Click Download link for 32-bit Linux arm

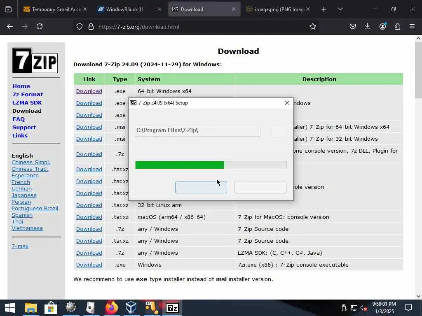click(x=89, y=205)
